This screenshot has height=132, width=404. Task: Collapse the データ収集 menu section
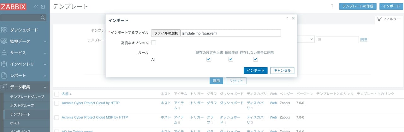(x=45, y=87)
